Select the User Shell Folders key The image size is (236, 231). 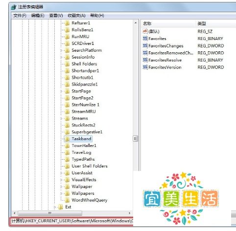click(90, 166)
